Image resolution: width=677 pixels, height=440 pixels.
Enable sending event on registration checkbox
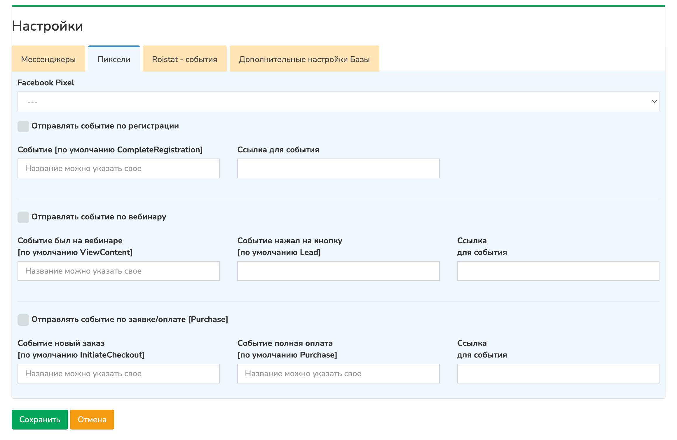(x=23, y=126)
